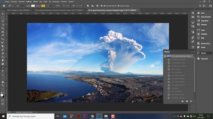Select the Hand tool
Screen dimensions: 213x119
pyautogui.click(x=3, y=82)
